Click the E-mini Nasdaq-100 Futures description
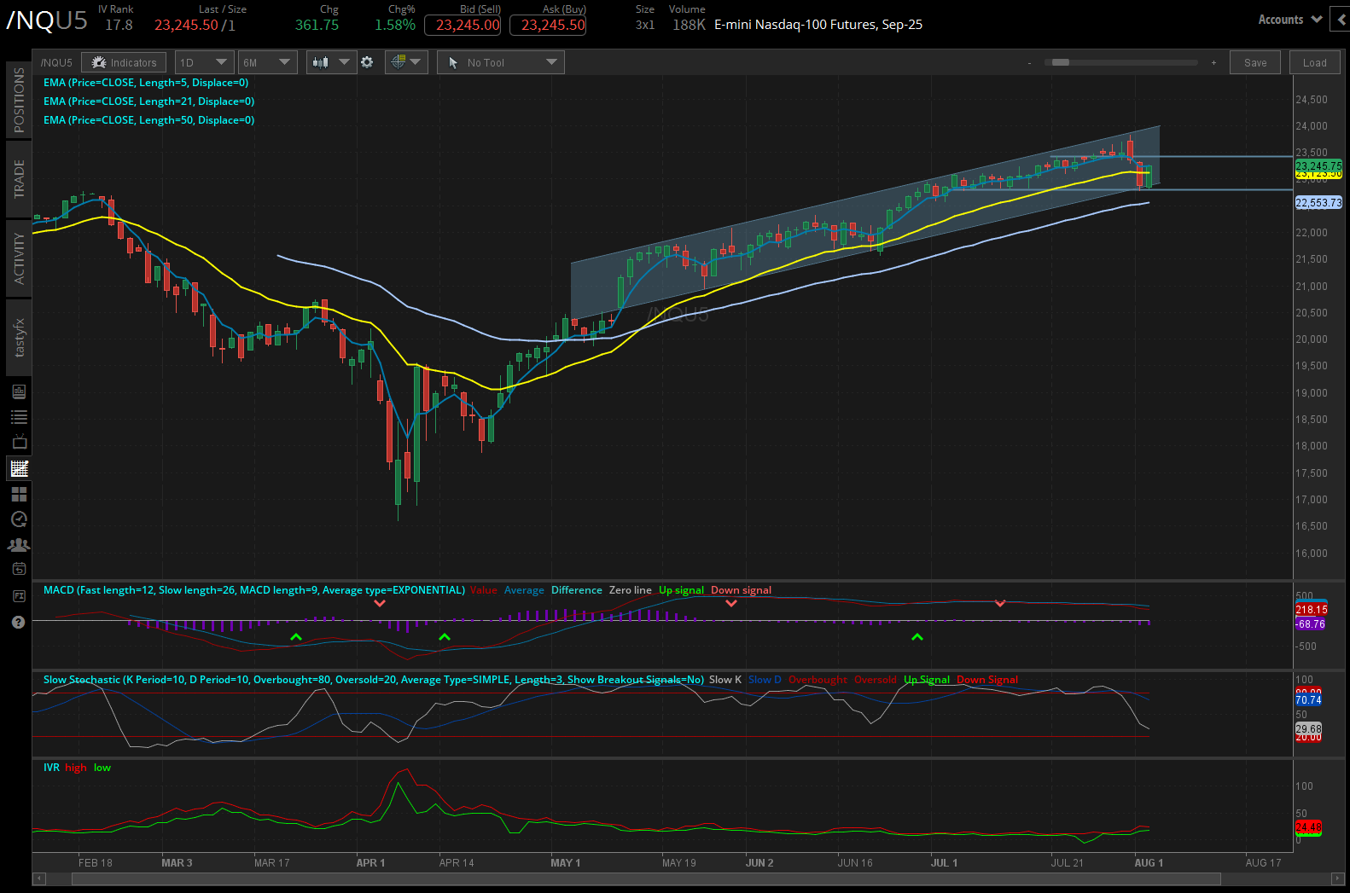Screen dimensions: 1350x893 click(818, 25)
